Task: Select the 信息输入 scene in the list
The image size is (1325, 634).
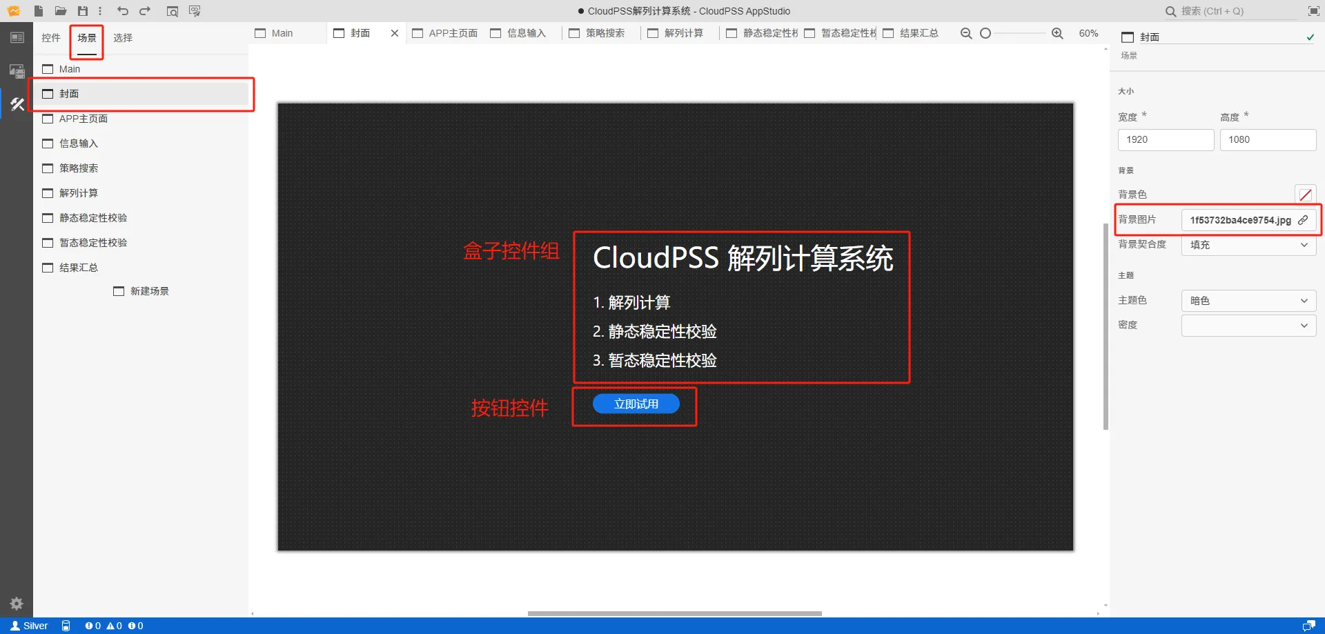Action: click(141, 143)
